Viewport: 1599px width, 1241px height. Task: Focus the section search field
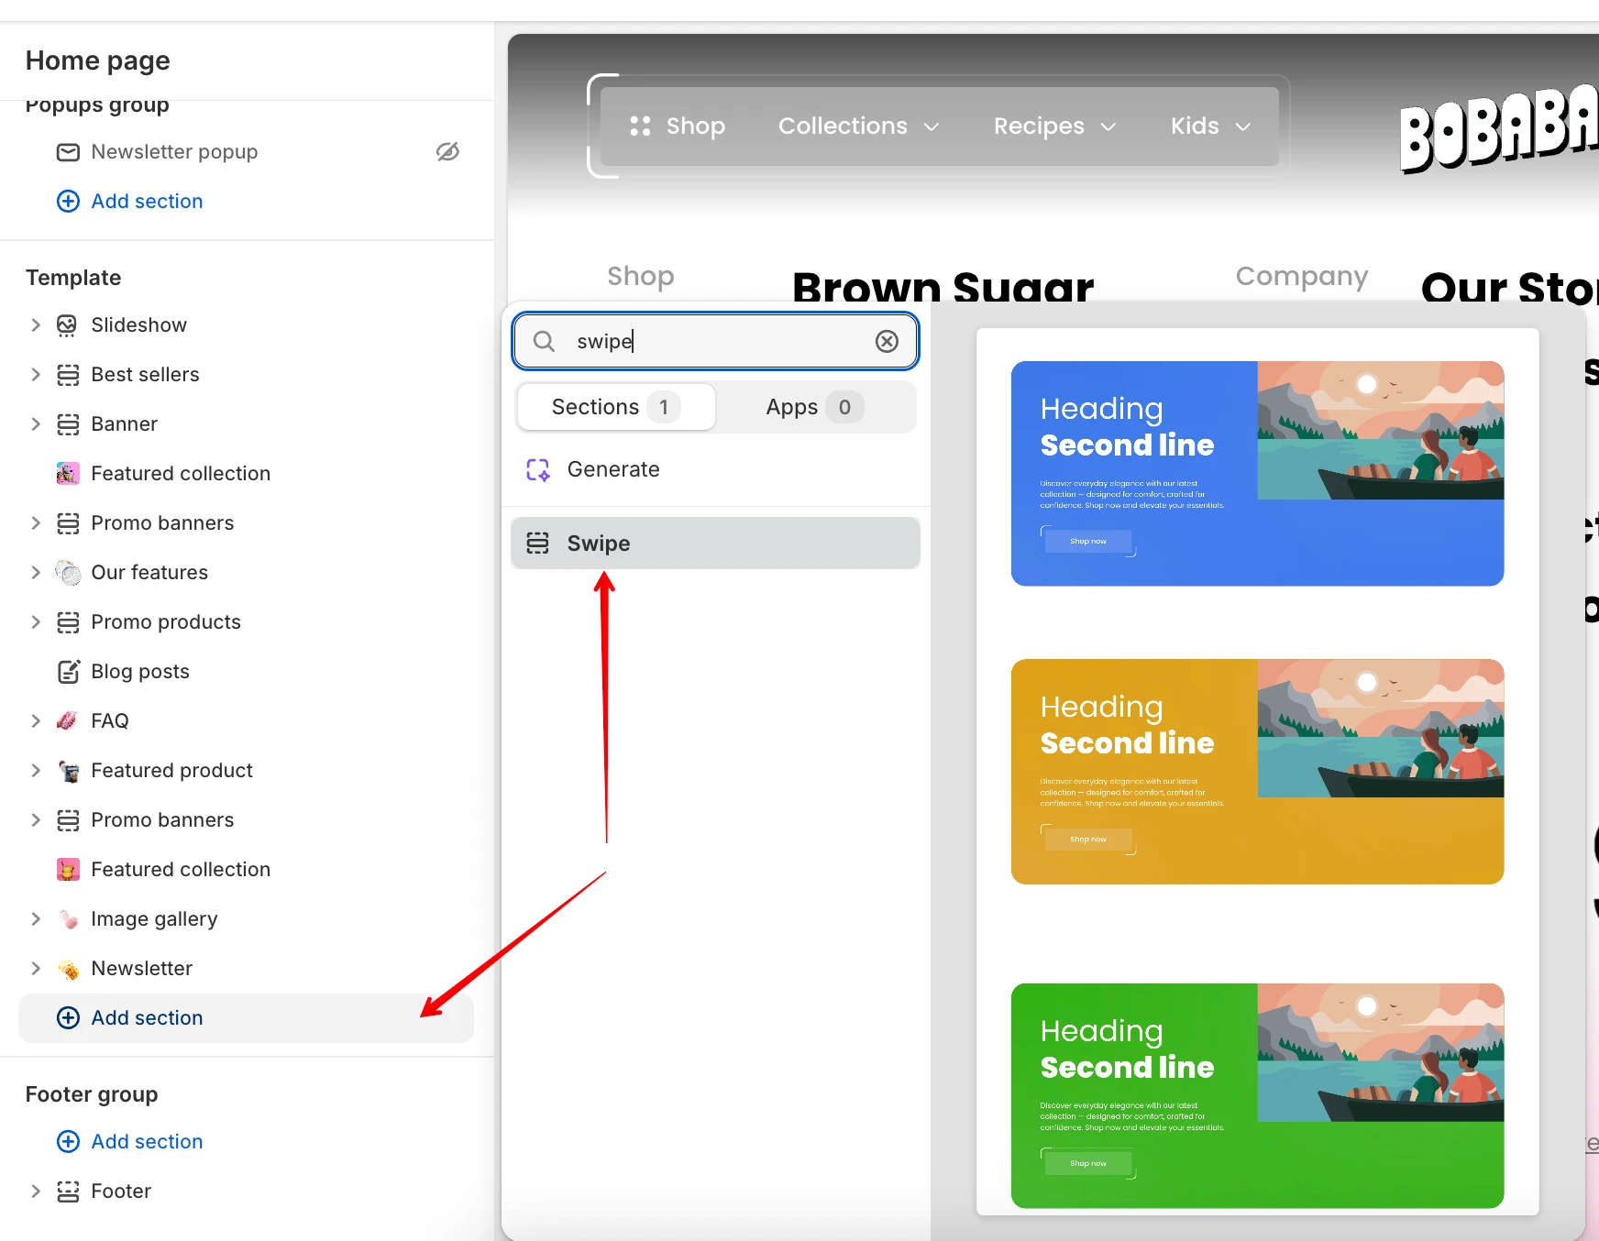pyautogui.click(x=715, y=342)
